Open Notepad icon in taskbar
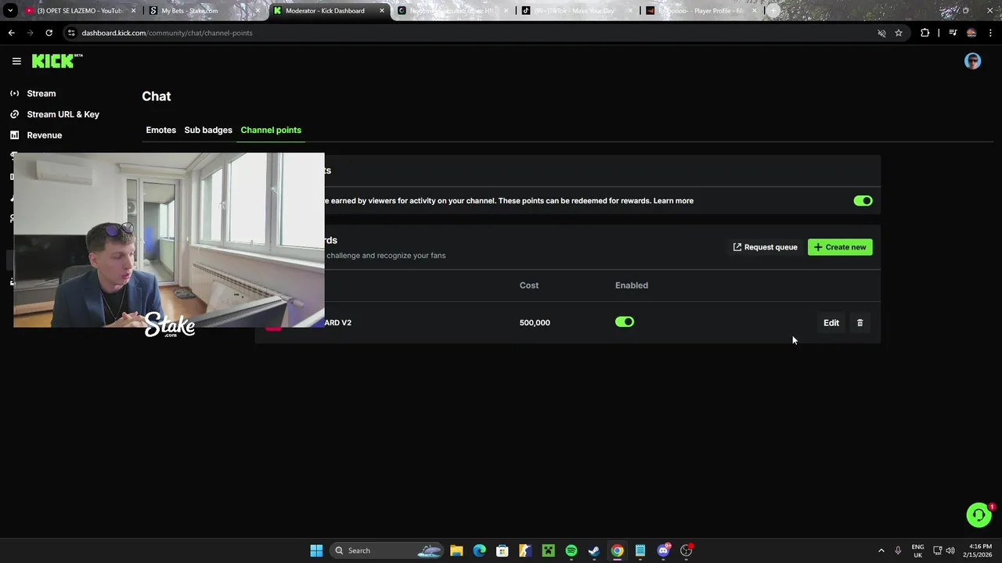Image resolution: width=1002 pixels, height=563 pixels. click(x=640, y=550)
